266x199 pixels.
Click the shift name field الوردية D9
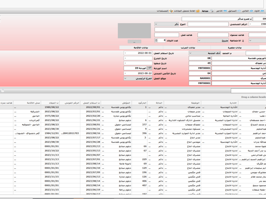tap(135, 68)
